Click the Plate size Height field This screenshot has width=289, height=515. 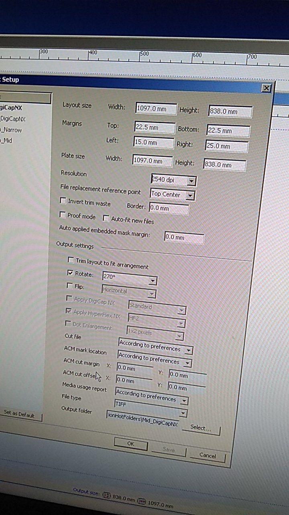pyautogui.click(x=225, y=165)
